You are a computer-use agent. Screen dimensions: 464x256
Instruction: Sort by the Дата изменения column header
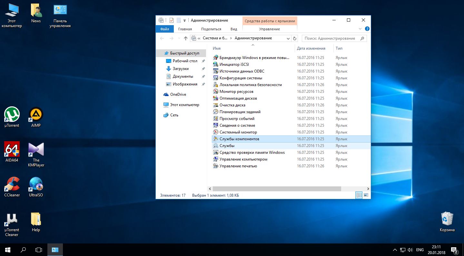point(311,48)
